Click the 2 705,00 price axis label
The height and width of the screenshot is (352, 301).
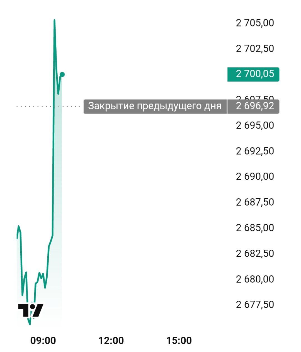click(x=255, y=23)
